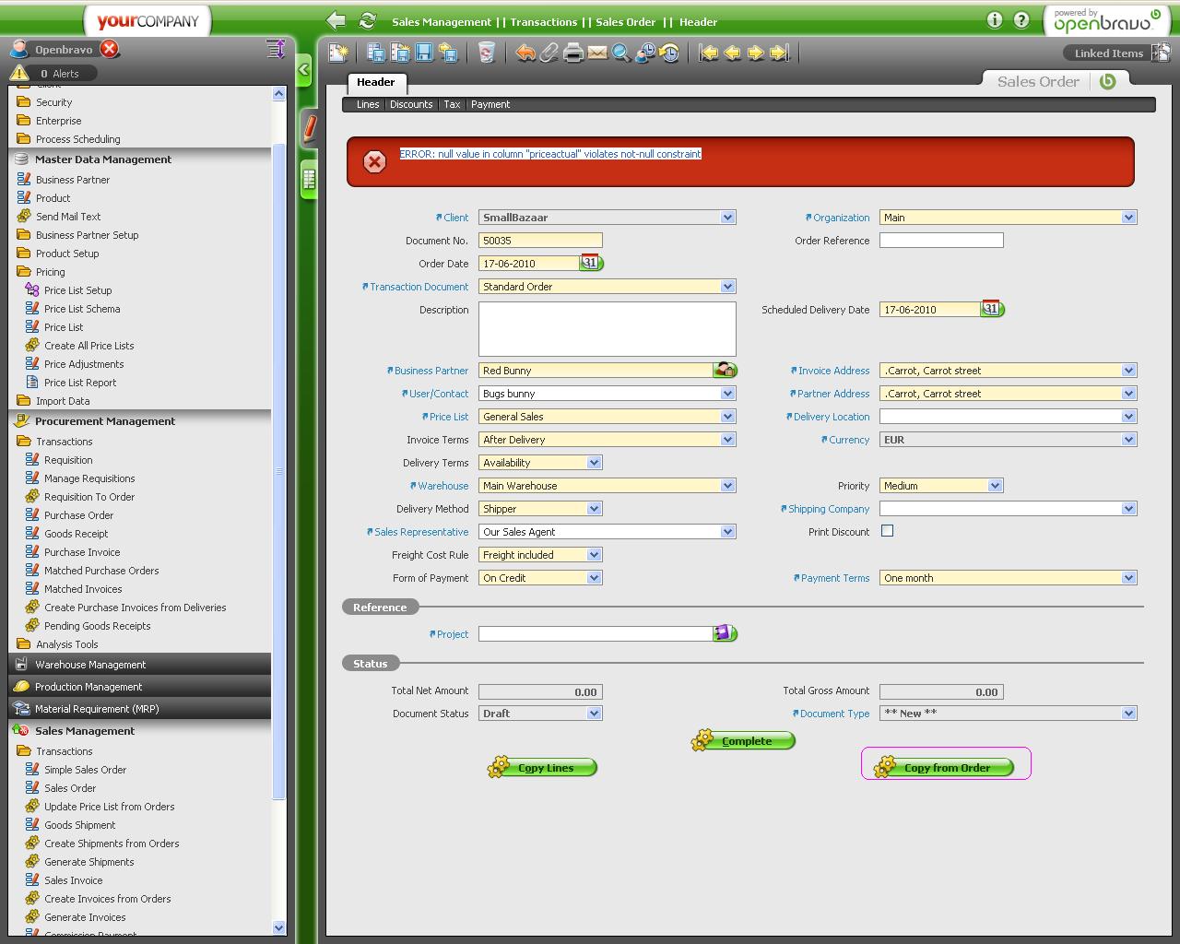
Task: Click the Email envelope toolbar icon
Action: point(597,53)
